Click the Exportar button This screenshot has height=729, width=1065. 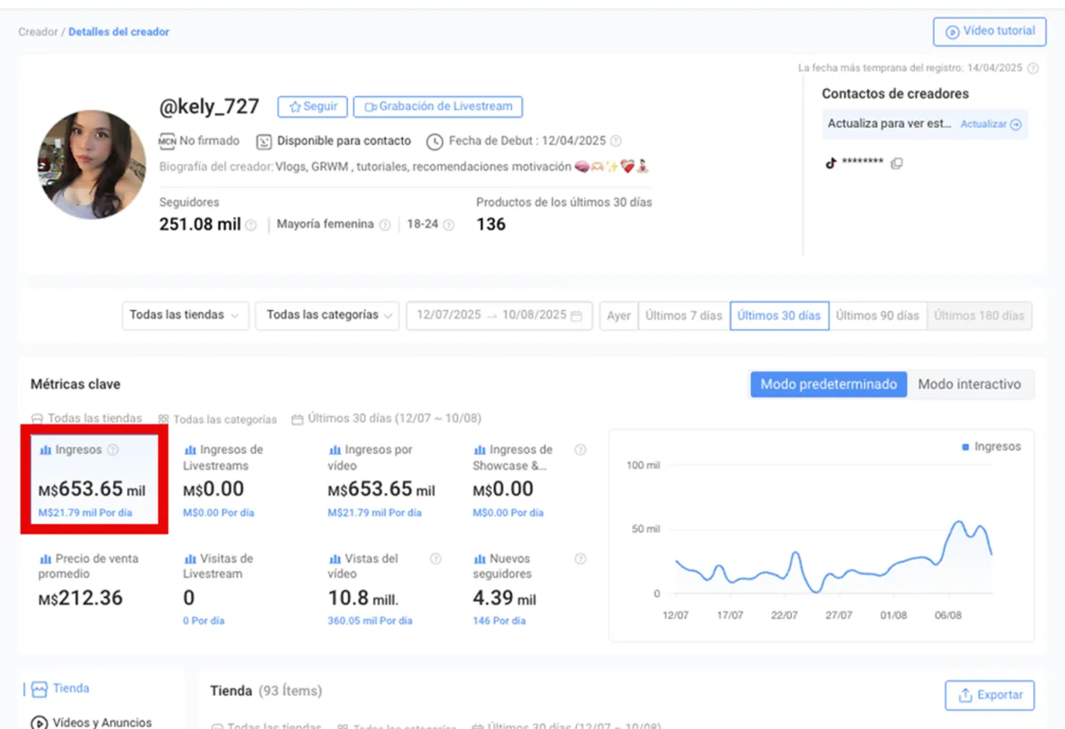[x=990, y=695]
